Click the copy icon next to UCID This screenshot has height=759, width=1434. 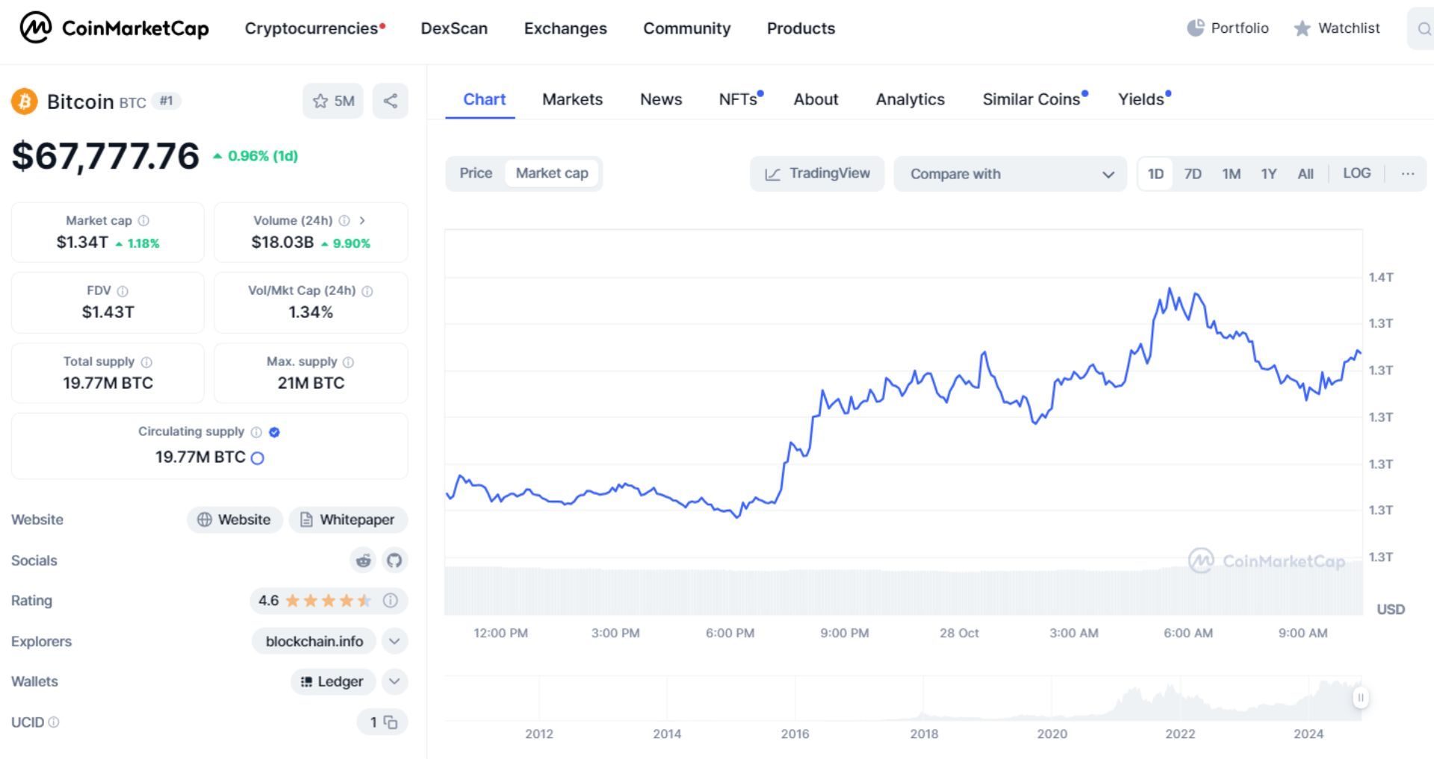pyautogui.click(x=391, y=722)
